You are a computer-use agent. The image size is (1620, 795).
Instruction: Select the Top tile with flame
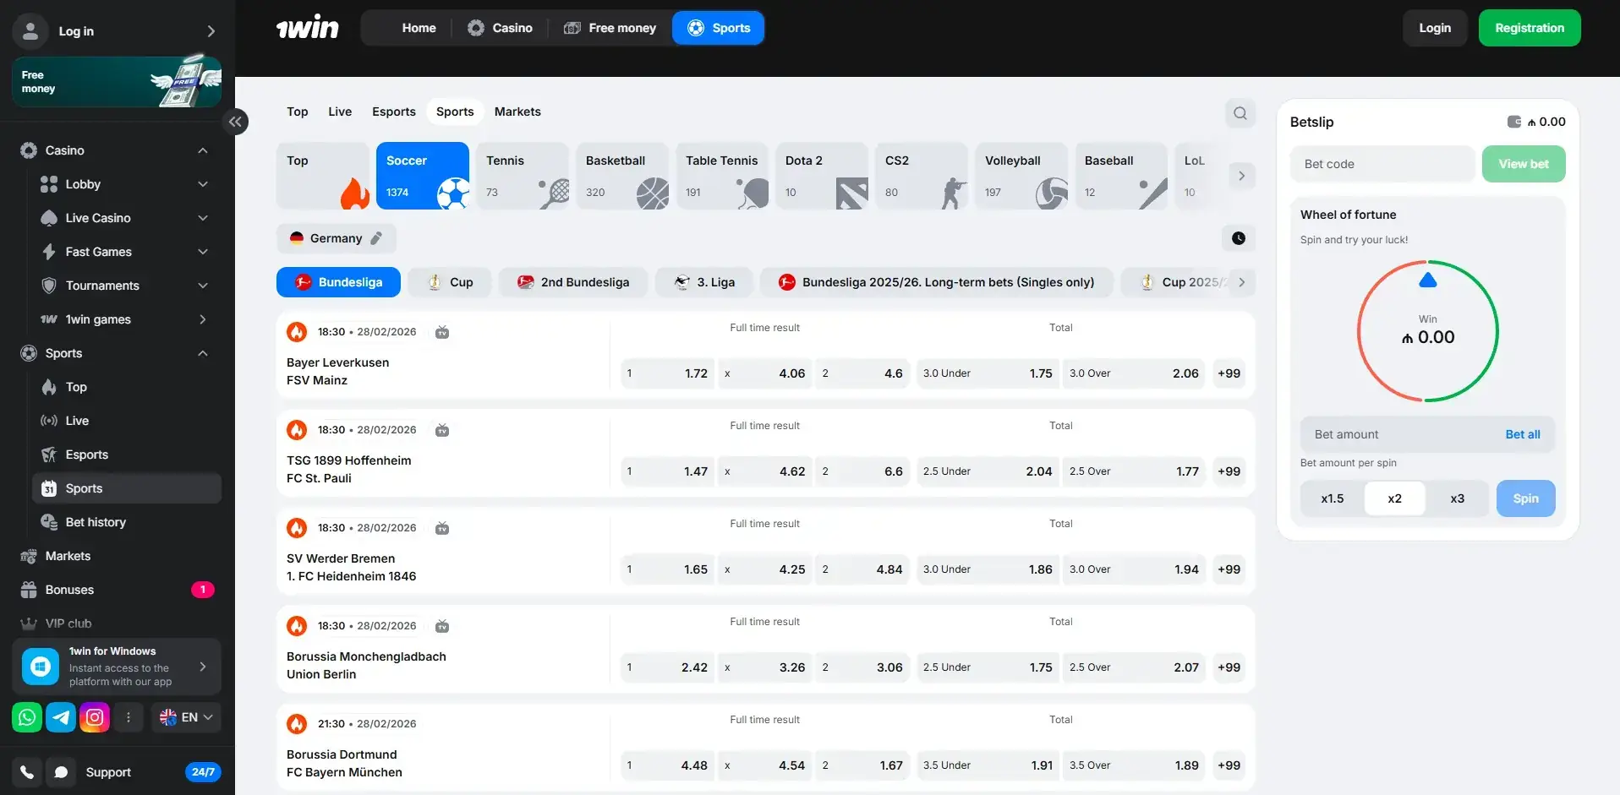click(323, 176)
